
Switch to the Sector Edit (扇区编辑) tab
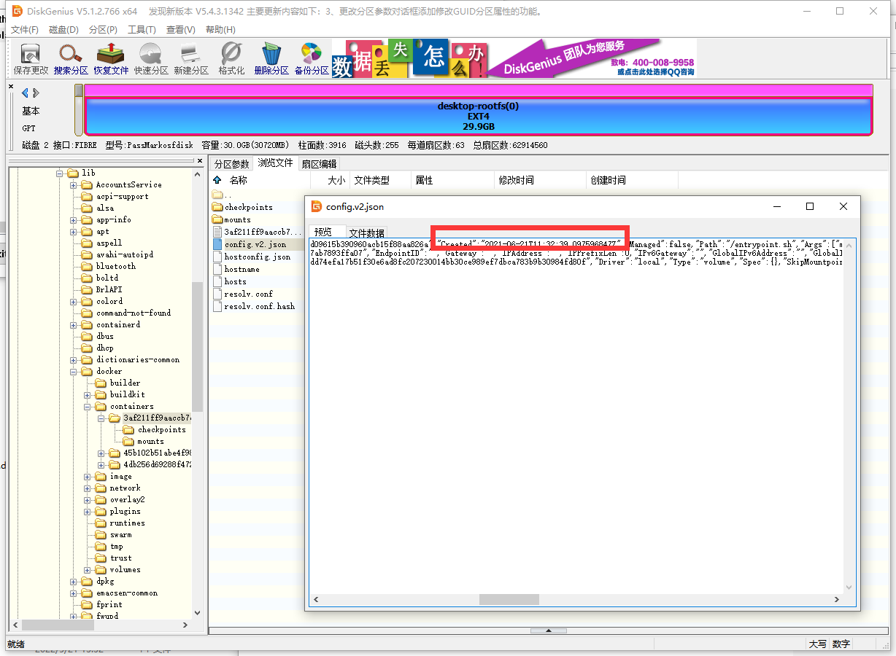coord(319,163)
